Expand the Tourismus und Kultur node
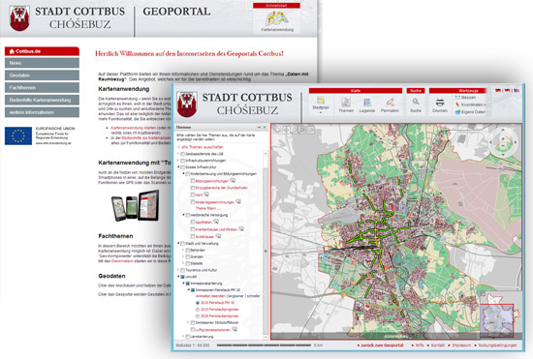The image size is (533, 359). point(178,270)
